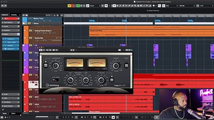Toggle Magneto II plug-in activate button
Image resolution: width=214 pixels, height=120 pixels.
(x=40, y=50)
